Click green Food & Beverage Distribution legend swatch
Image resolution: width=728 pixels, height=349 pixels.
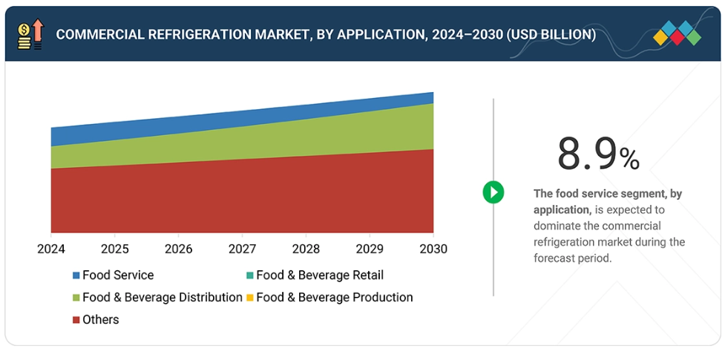tap(76, 298)
